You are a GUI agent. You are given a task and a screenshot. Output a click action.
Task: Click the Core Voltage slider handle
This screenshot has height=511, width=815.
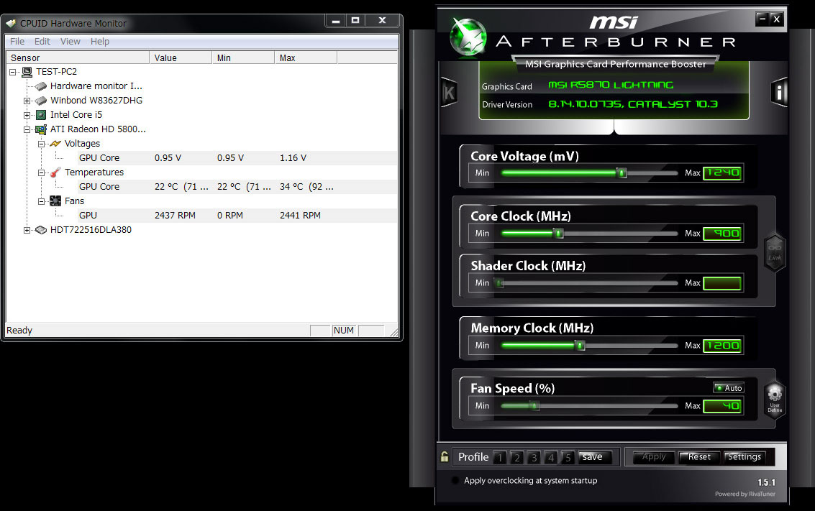click(622, 173)
